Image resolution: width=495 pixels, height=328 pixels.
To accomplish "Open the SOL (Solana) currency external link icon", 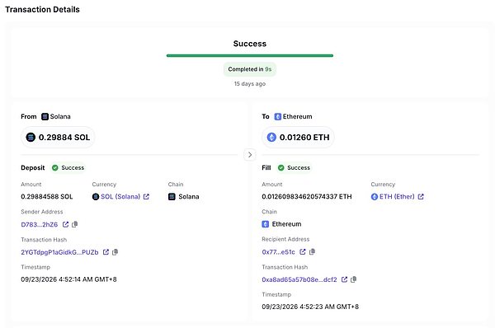I will 146,196.
